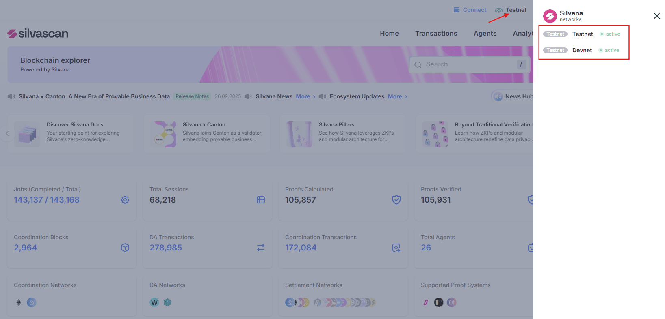Screen dimensions: 665x319
Task: Click the blockchain explorer Search field
Action: pyautogui.click(x=470, y=64)
